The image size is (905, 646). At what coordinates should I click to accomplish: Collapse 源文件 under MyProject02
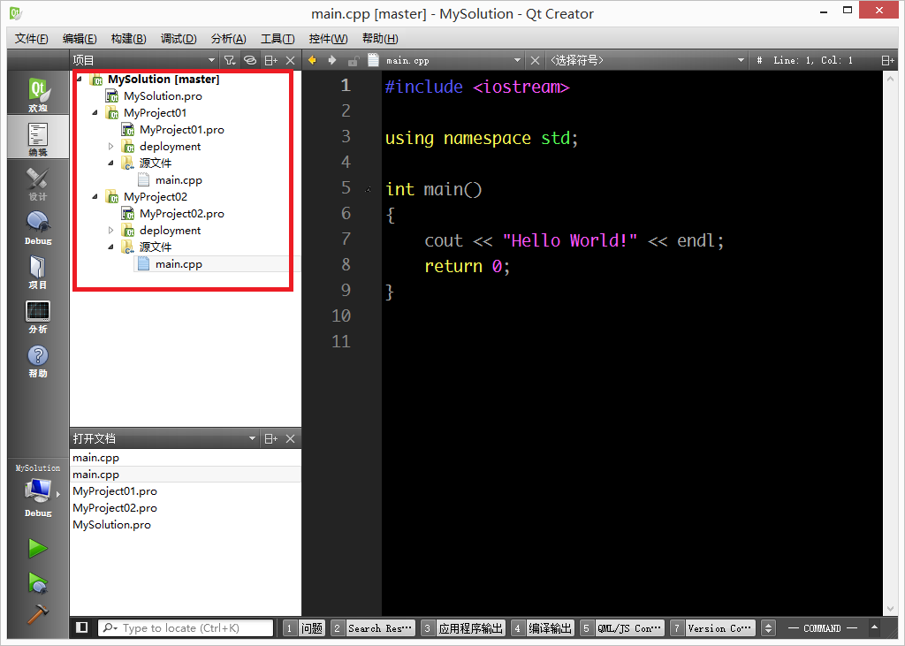110,247
